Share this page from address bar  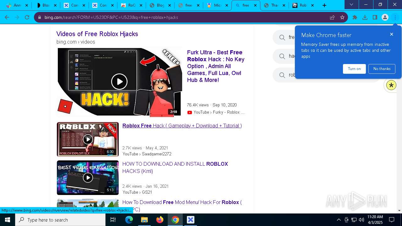click(x=332, y=17)
